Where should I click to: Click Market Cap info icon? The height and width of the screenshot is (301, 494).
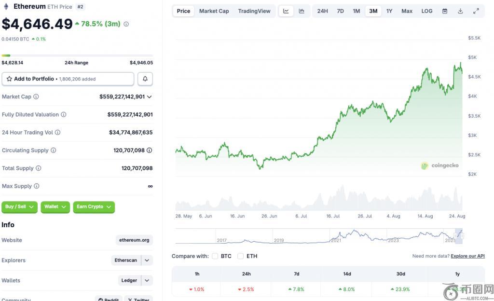36,97
